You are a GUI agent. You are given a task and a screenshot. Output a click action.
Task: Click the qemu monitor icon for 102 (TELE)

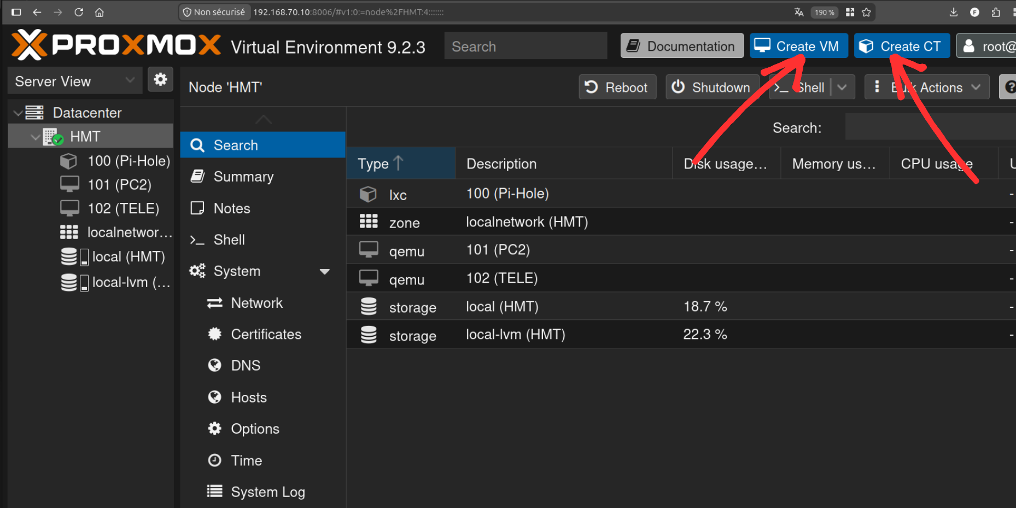click(x=369, y=278)
